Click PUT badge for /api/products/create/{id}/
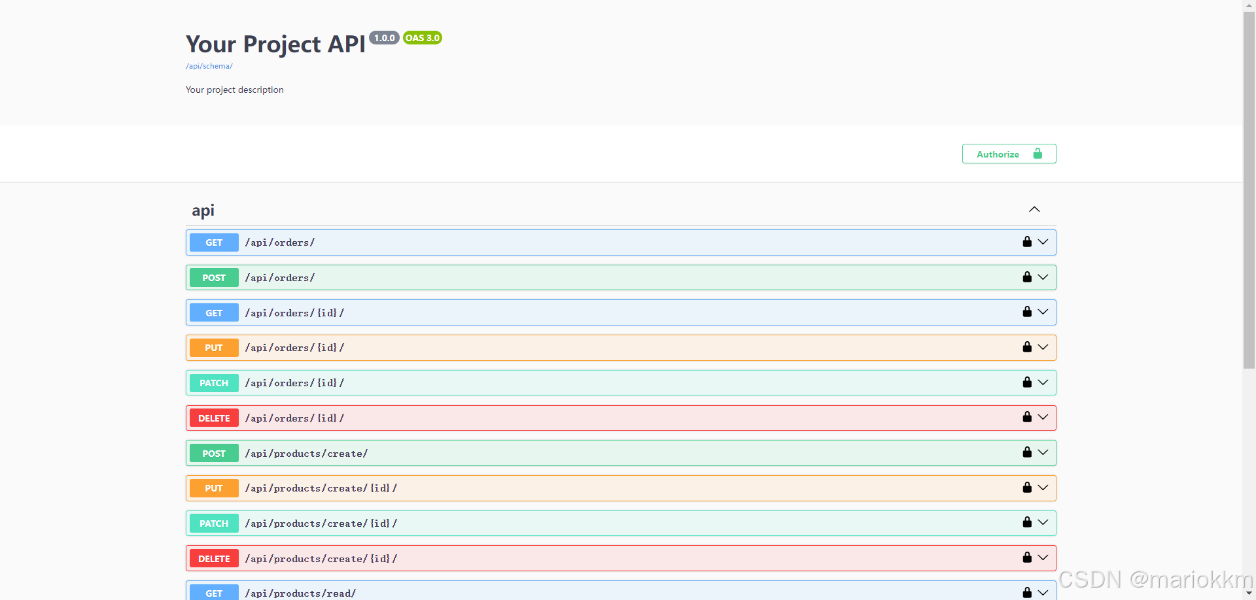1256x600 pixels. (214, 488)
